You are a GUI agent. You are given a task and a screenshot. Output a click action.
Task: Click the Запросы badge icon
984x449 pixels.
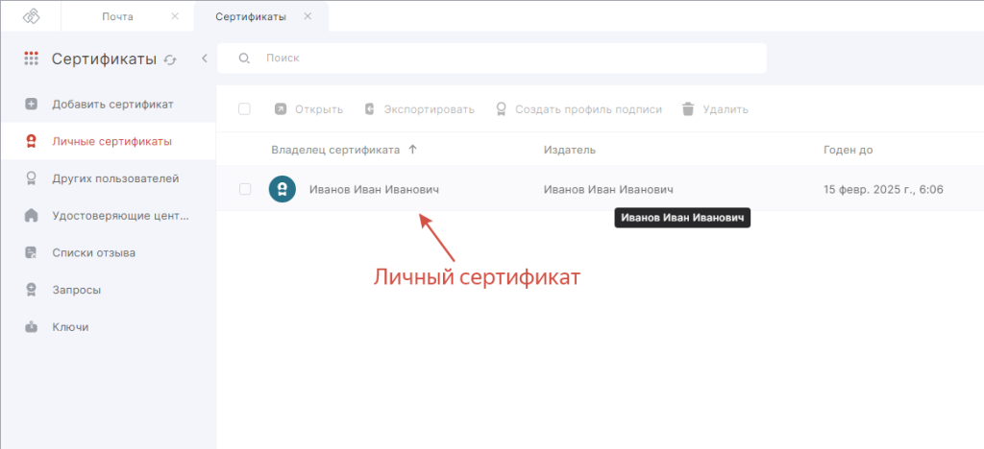(x=32, y=290)
